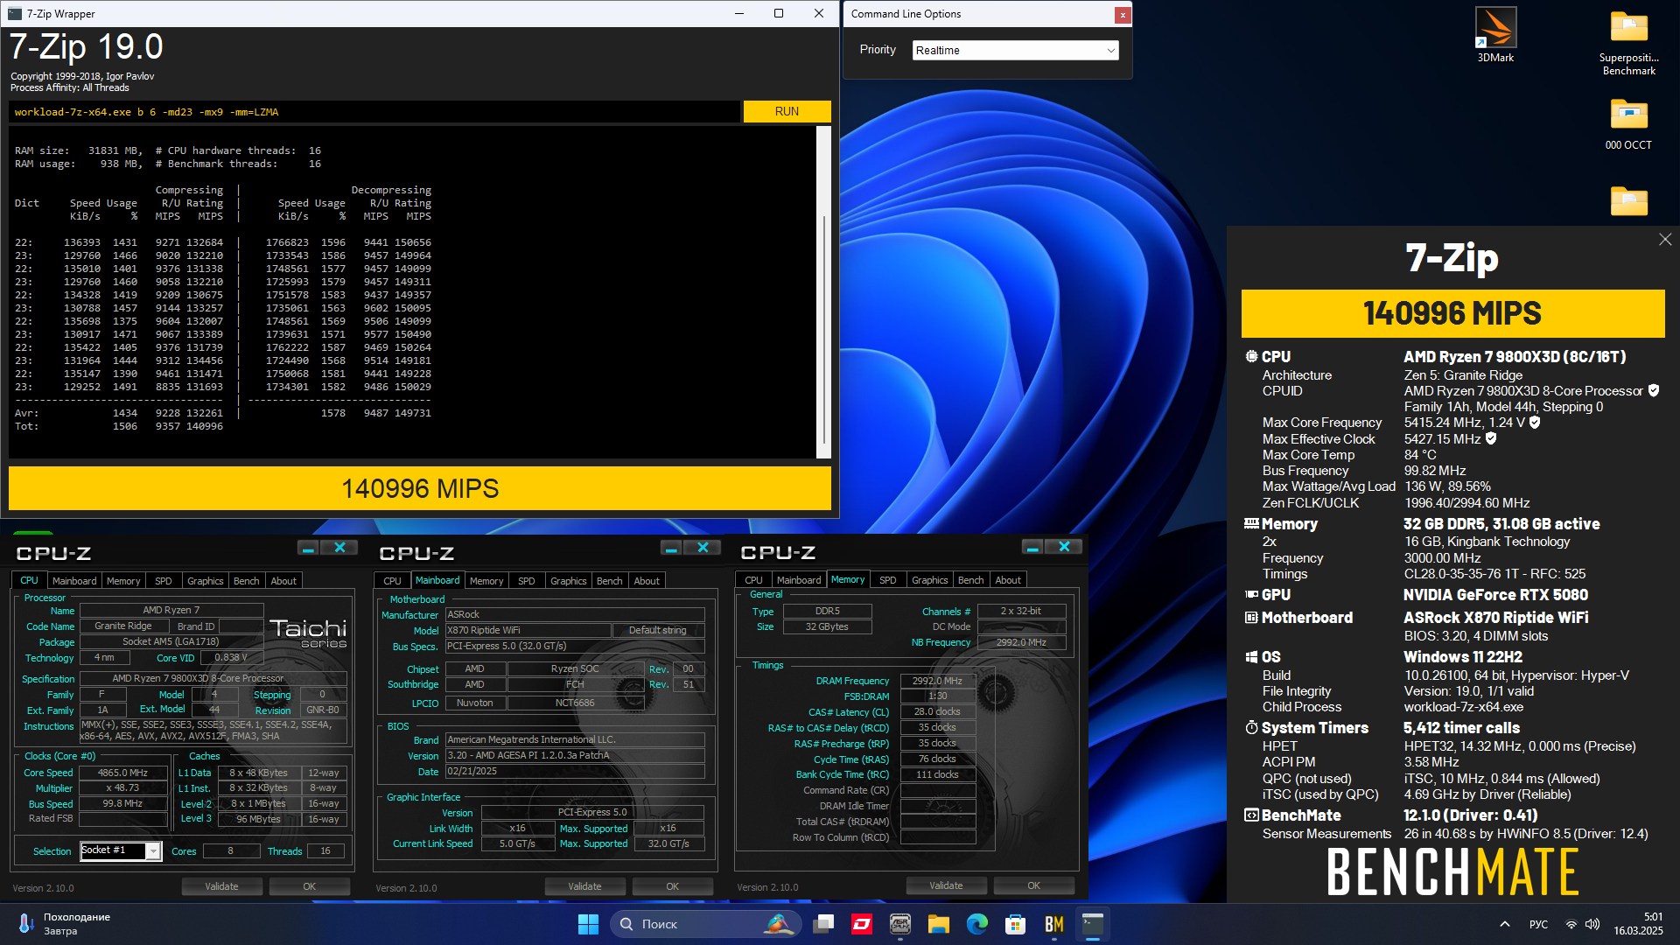
Task: Click the DRAM Frequency value 2992.0 MHz
Action: [x=937, y=681]
